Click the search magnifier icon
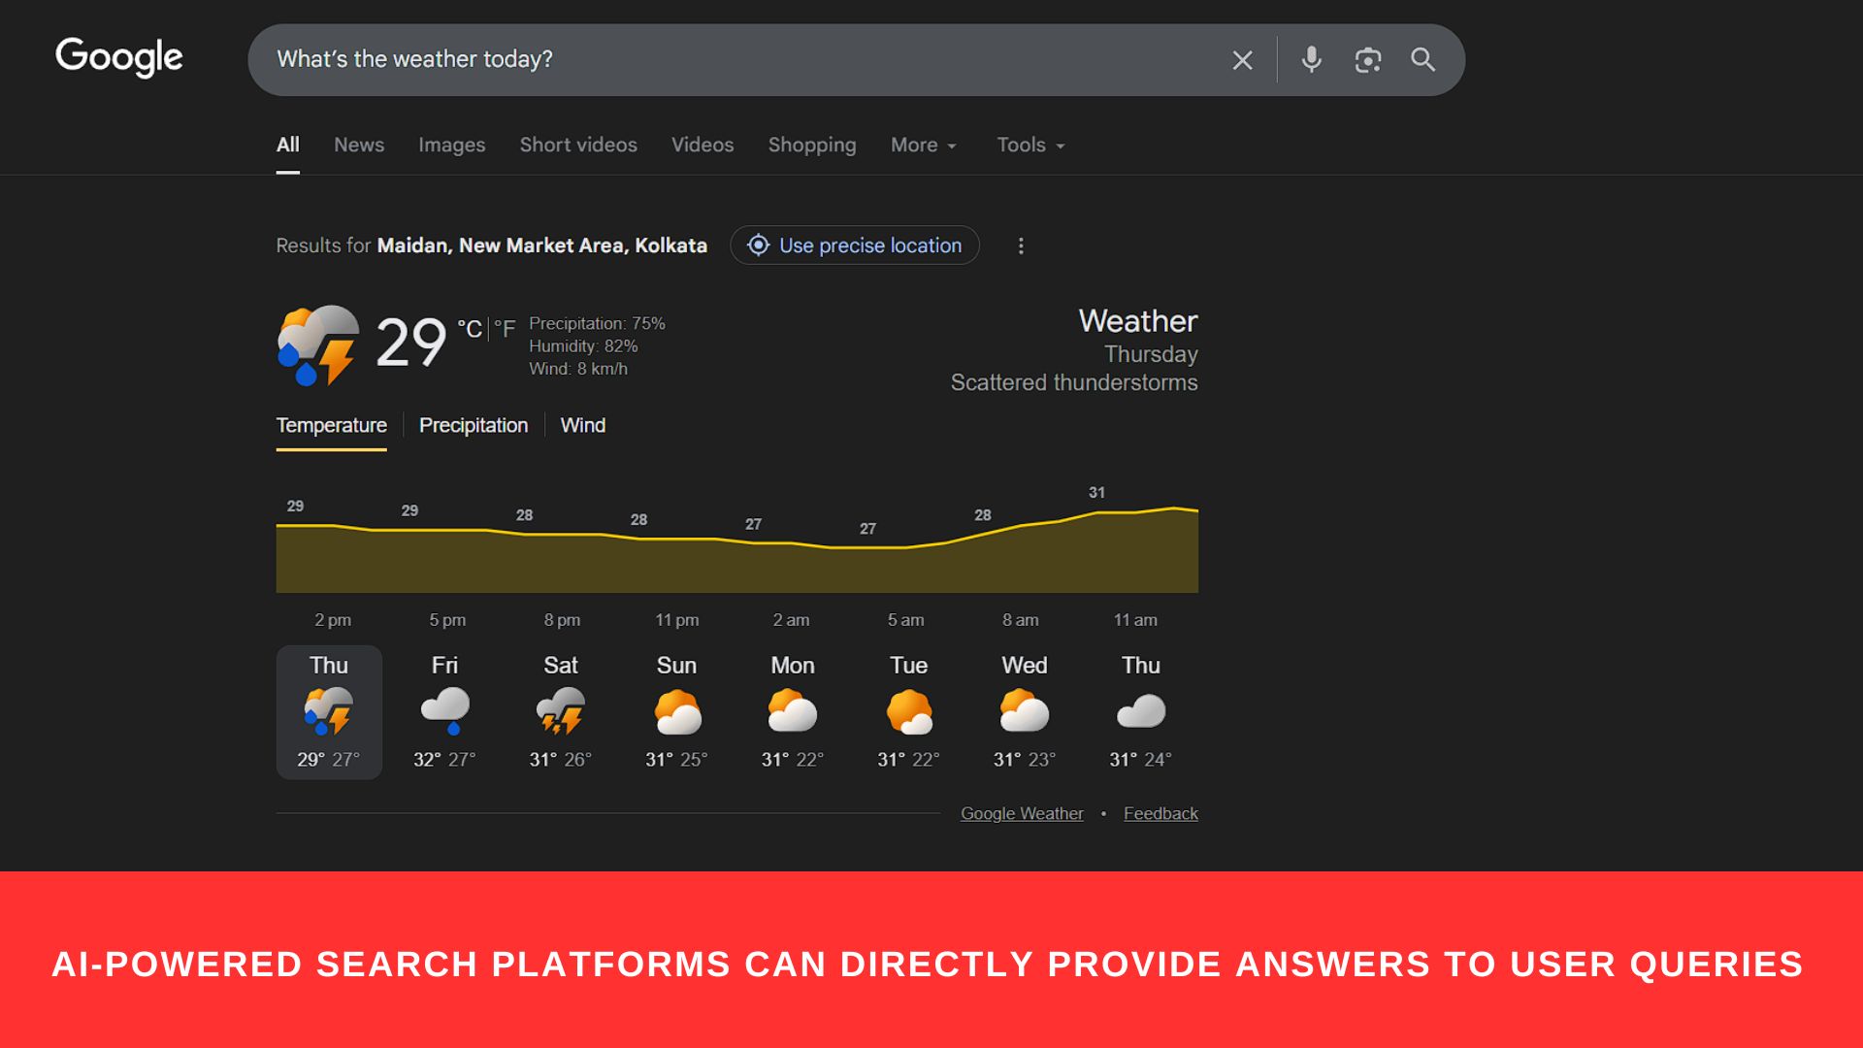 point(1422,59)
